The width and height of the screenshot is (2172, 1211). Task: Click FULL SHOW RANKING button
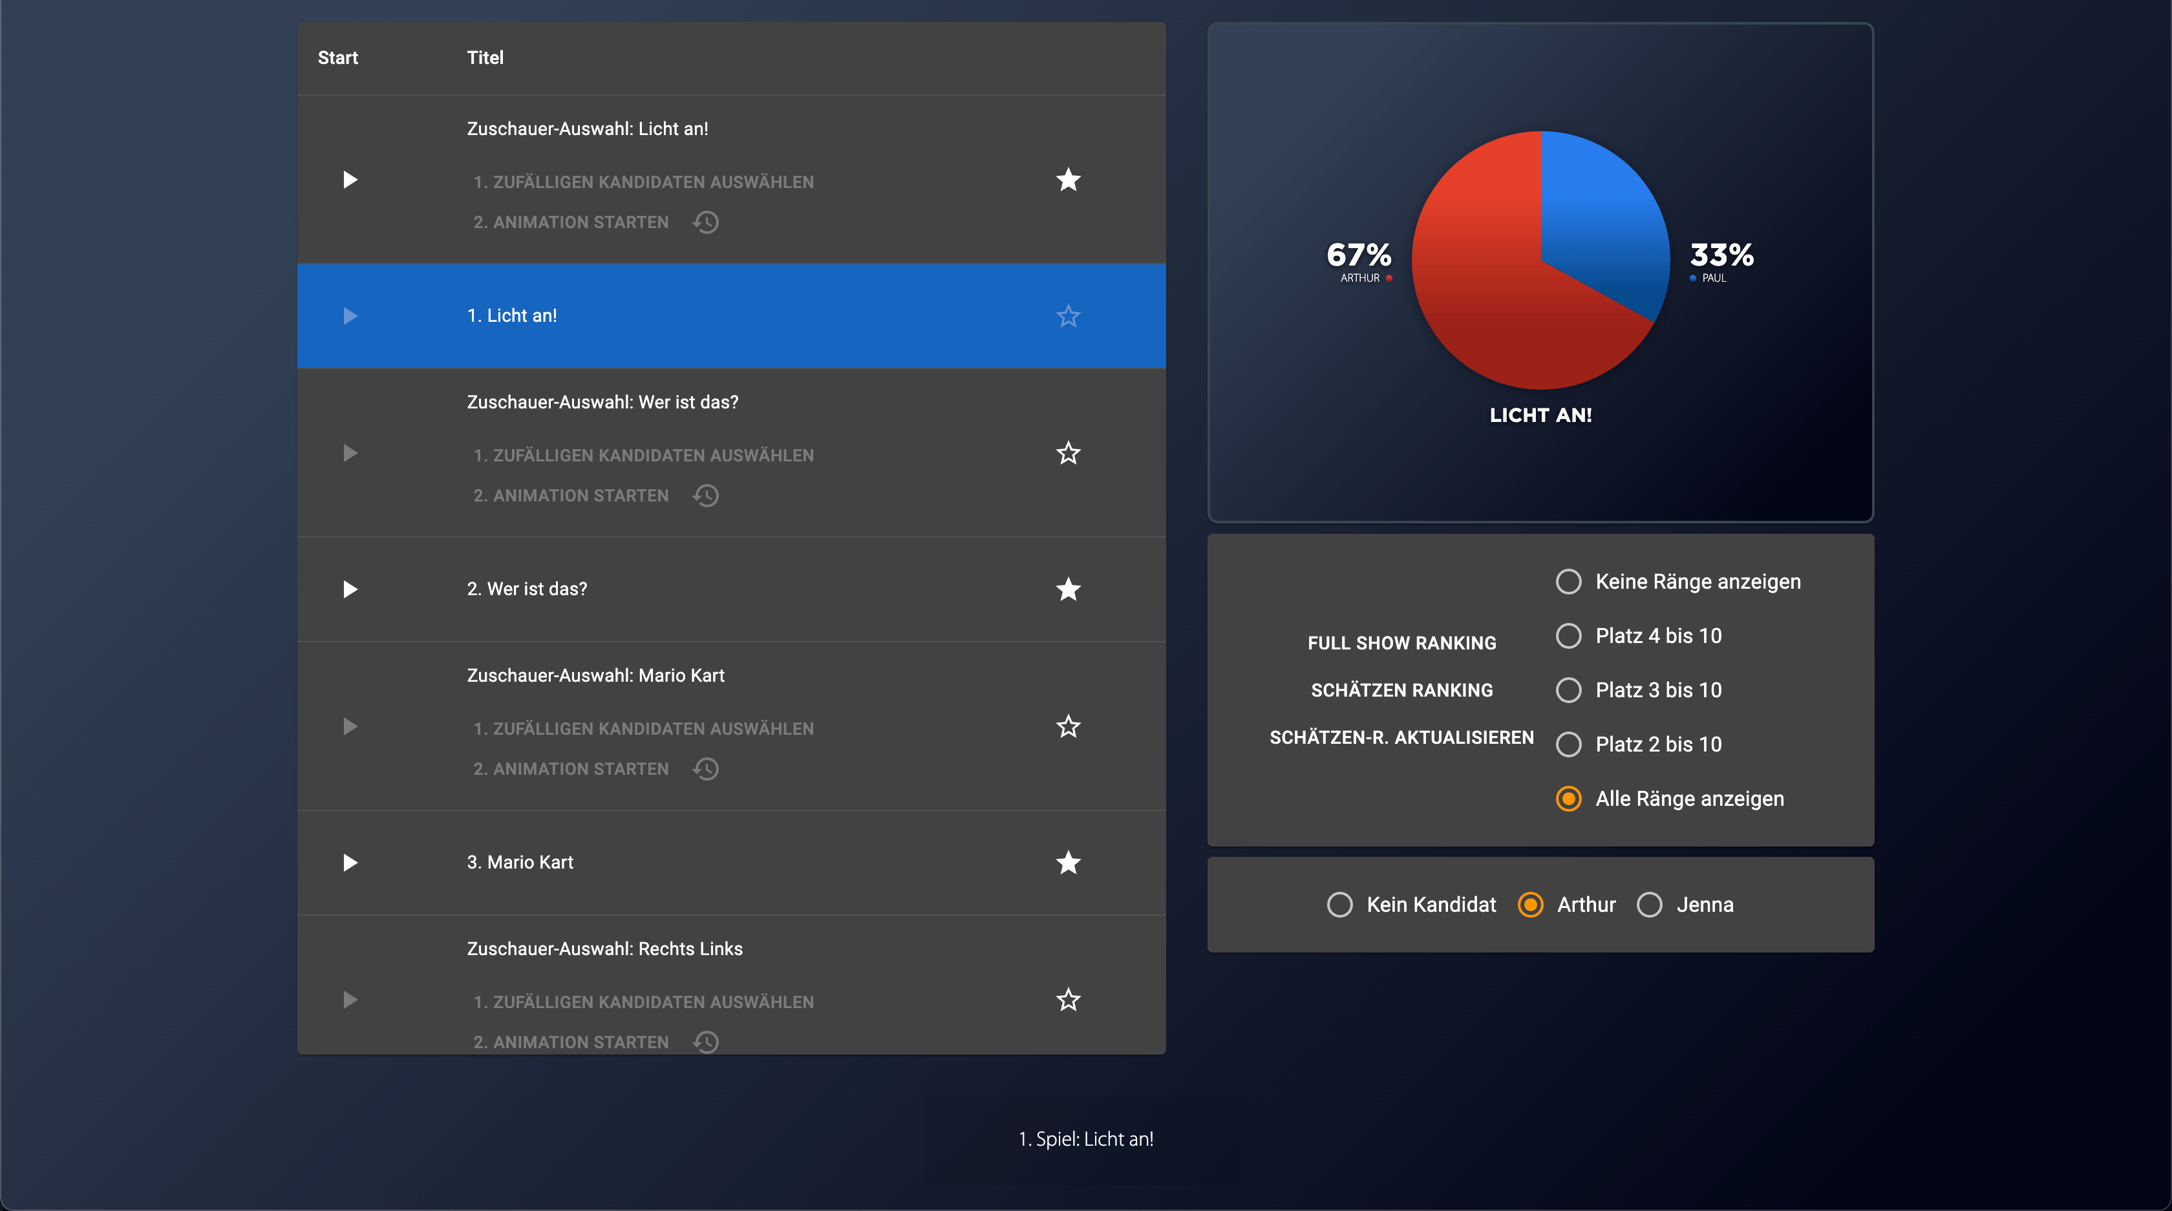pos(1401,643)
